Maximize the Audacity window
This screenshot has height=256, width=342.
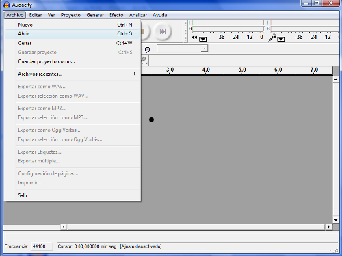click(x=317, y=3)
